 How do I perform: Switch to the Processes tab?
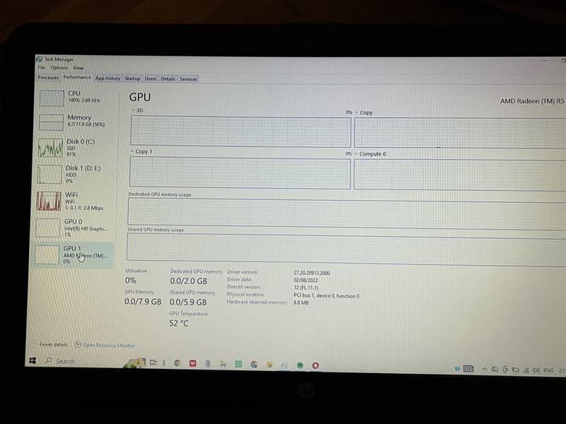(x=47, y=77)
